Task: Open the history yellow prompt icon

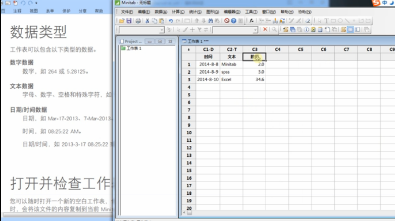Action: click(x=313, y=30)
